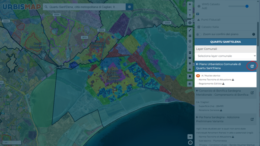The height and width of the screenshot is (146, 260).
Task: Open Bando Voucher Startup footer link
Action: 242,145
